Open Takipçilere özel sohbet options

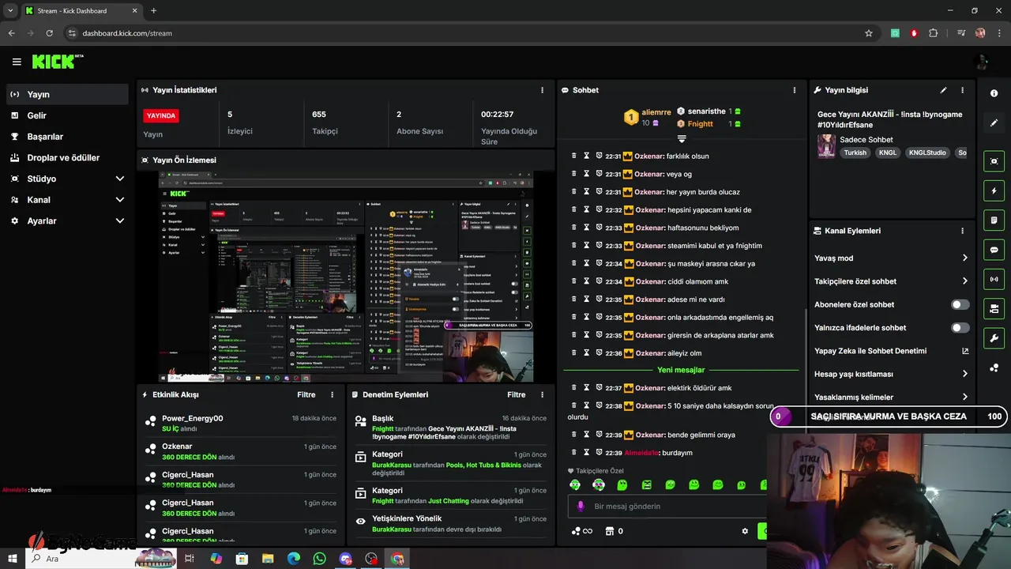[891, 281]
